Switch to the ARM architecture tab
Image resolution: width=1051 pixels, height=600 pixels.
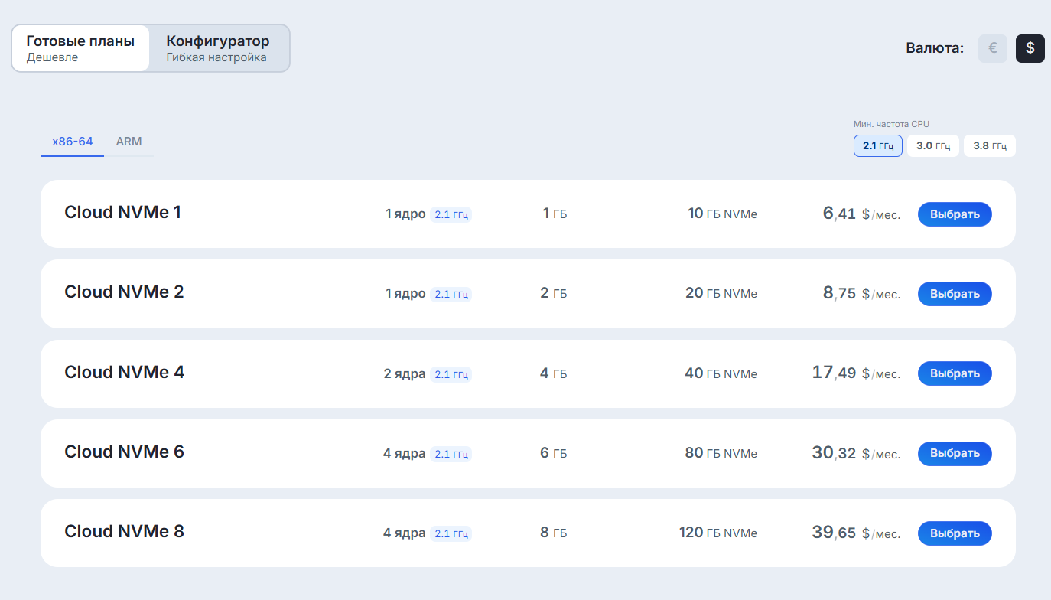(x=129, y=142)
